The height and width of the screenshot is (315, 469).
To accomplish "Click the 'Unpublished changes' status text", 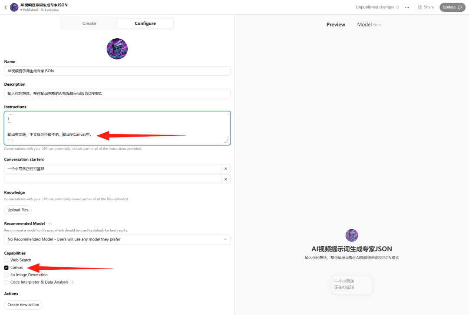I will (374, 7).
